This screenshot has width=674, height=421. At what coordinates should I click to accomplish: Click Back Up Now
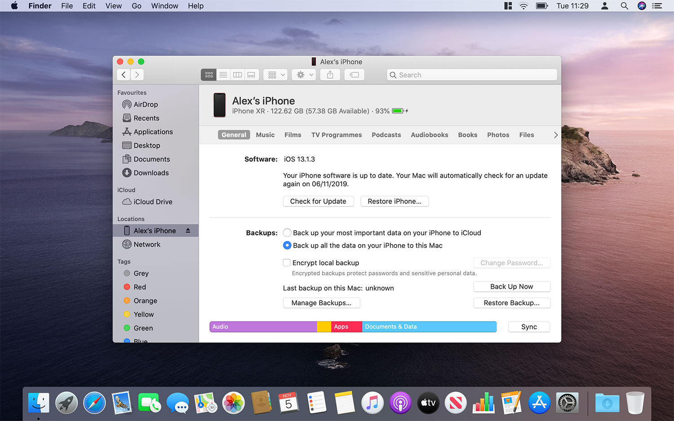coord(511,286)
